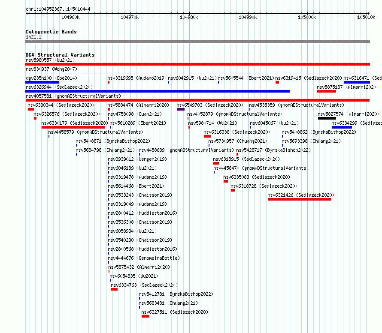Click the nsv5408871 (ByrskaBishop2022) label
382x333 pixels.
pos(113,141)
